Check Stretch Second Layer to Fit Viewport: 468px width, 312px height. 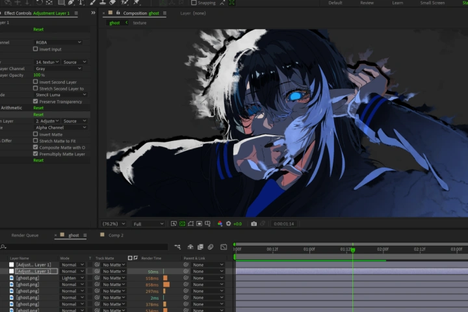click(36, 88)
